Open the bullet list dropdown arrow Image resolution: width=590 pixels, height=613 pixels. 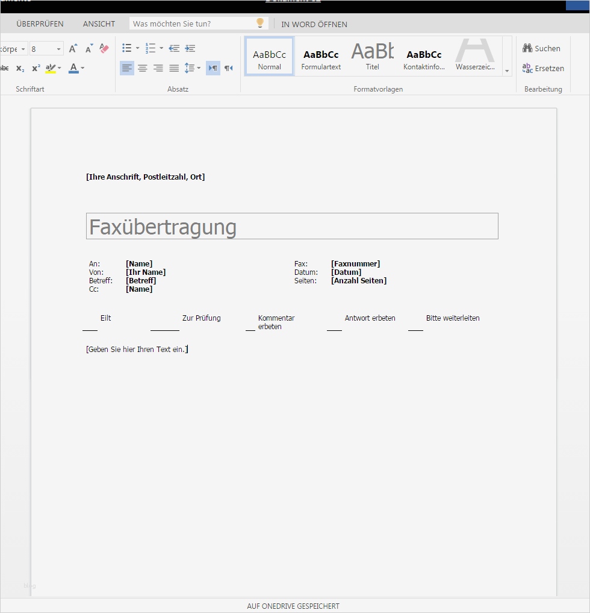point(138,48)
